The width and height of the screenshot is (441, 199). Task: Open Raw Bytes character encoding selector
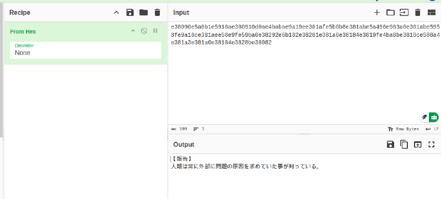(404, 129)
